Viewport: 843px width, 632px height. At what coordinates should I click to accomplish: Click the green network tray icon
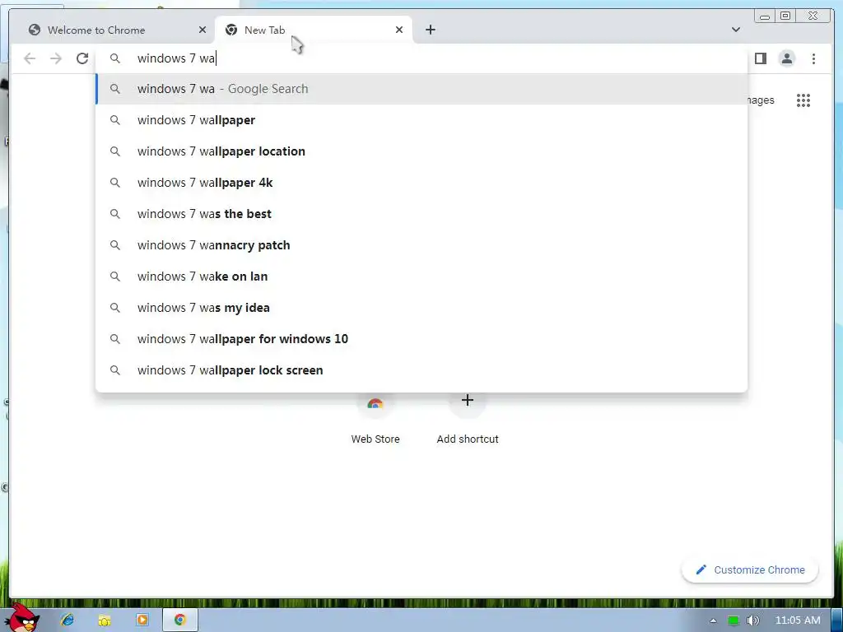[x=733, y=620]
